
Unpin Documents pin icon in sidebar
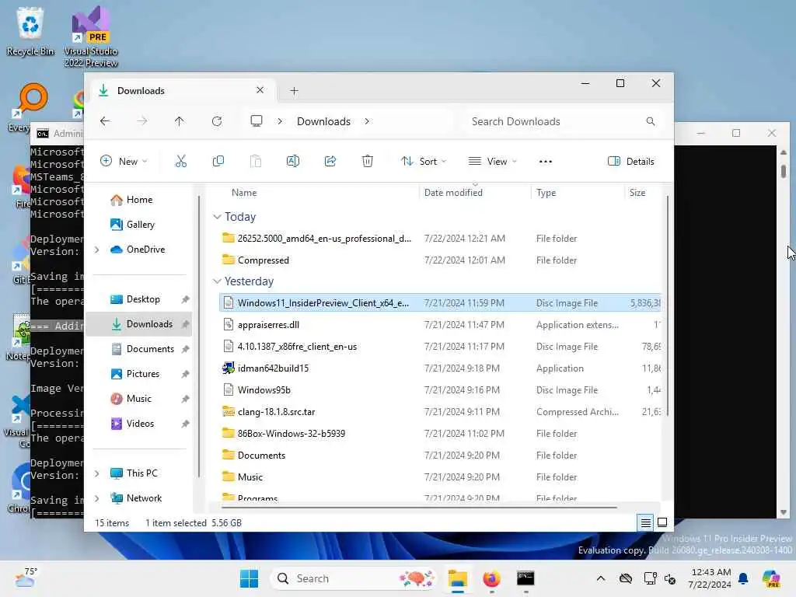pyautogui.click(x=185, y=349)
